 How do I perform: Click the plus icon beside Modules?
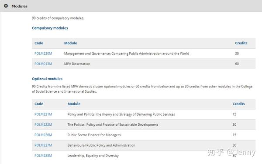coord(6,6)
